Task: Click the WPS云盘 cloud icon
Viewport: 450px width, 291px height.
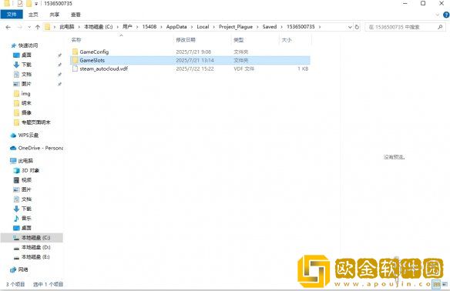Action: (13, 135)
